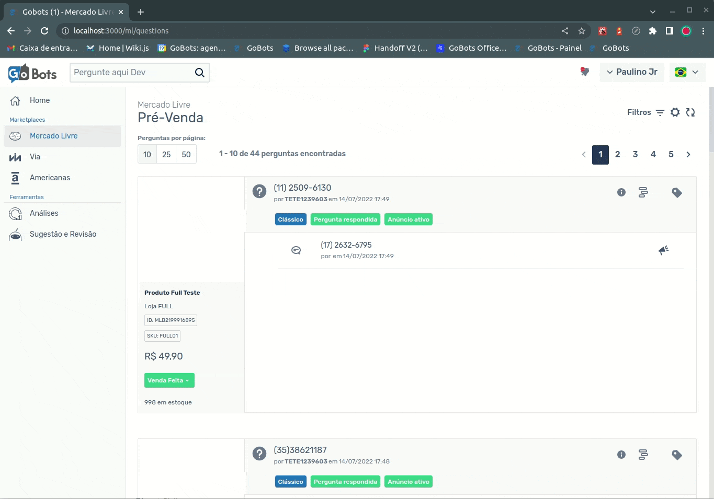Screen dimensions: 714x499
Task: Open Home | Wiki.js bookmark
Action: [x=118, y=48]
